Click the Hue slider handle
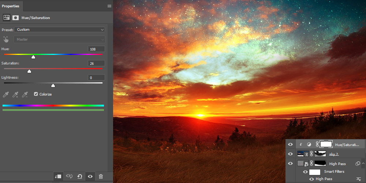Screen dimensions: 366x183 (33, 57)
